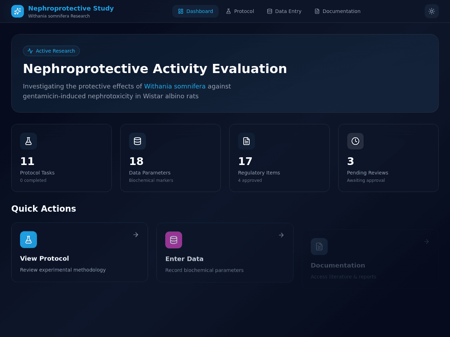
Task: Click 'Review experimental methodology' text
Action: tap(63, 270)
